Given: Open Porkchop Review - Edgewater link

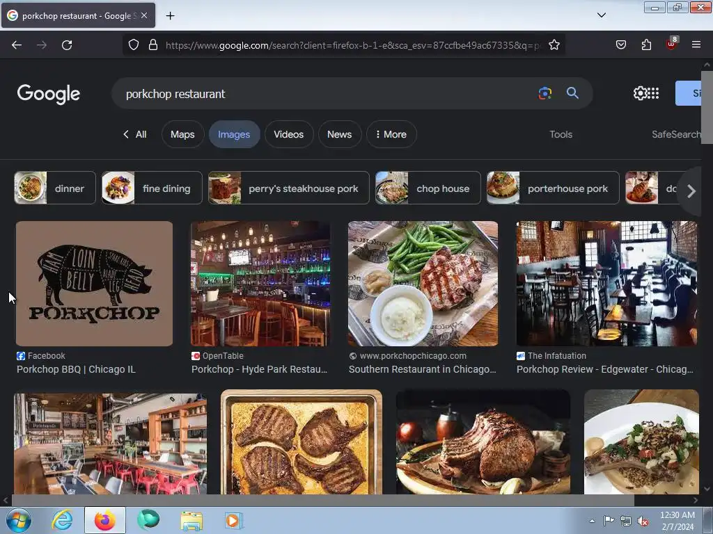Looking at the screenshot, I should [x=605, y=369].
